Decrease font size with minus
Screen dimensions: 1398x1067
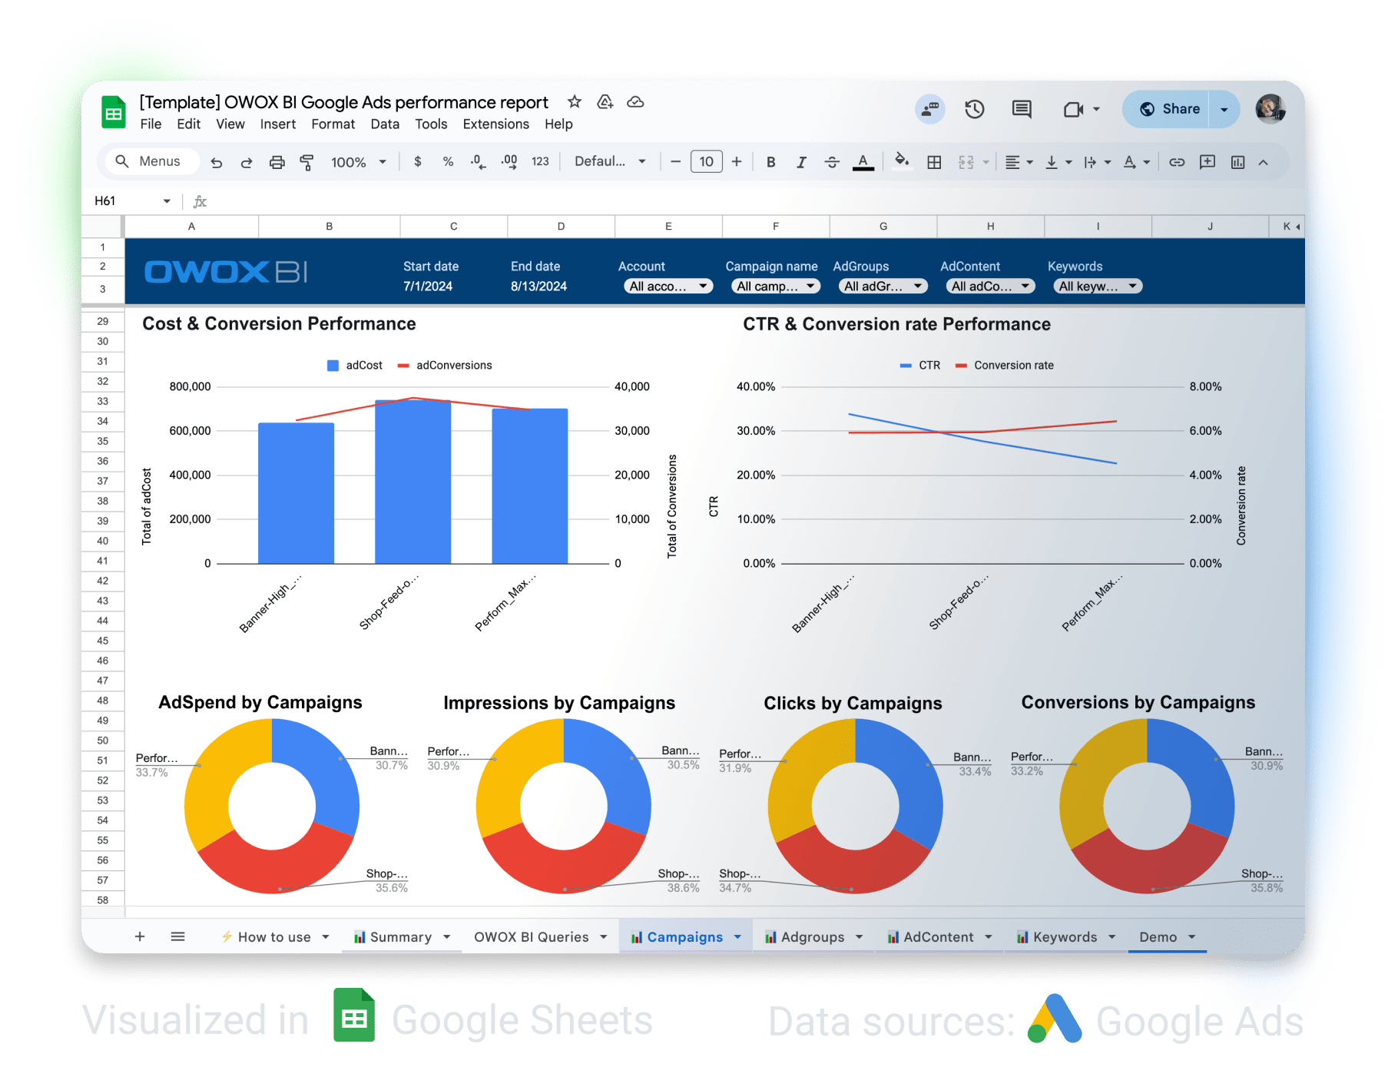[675, 161]
